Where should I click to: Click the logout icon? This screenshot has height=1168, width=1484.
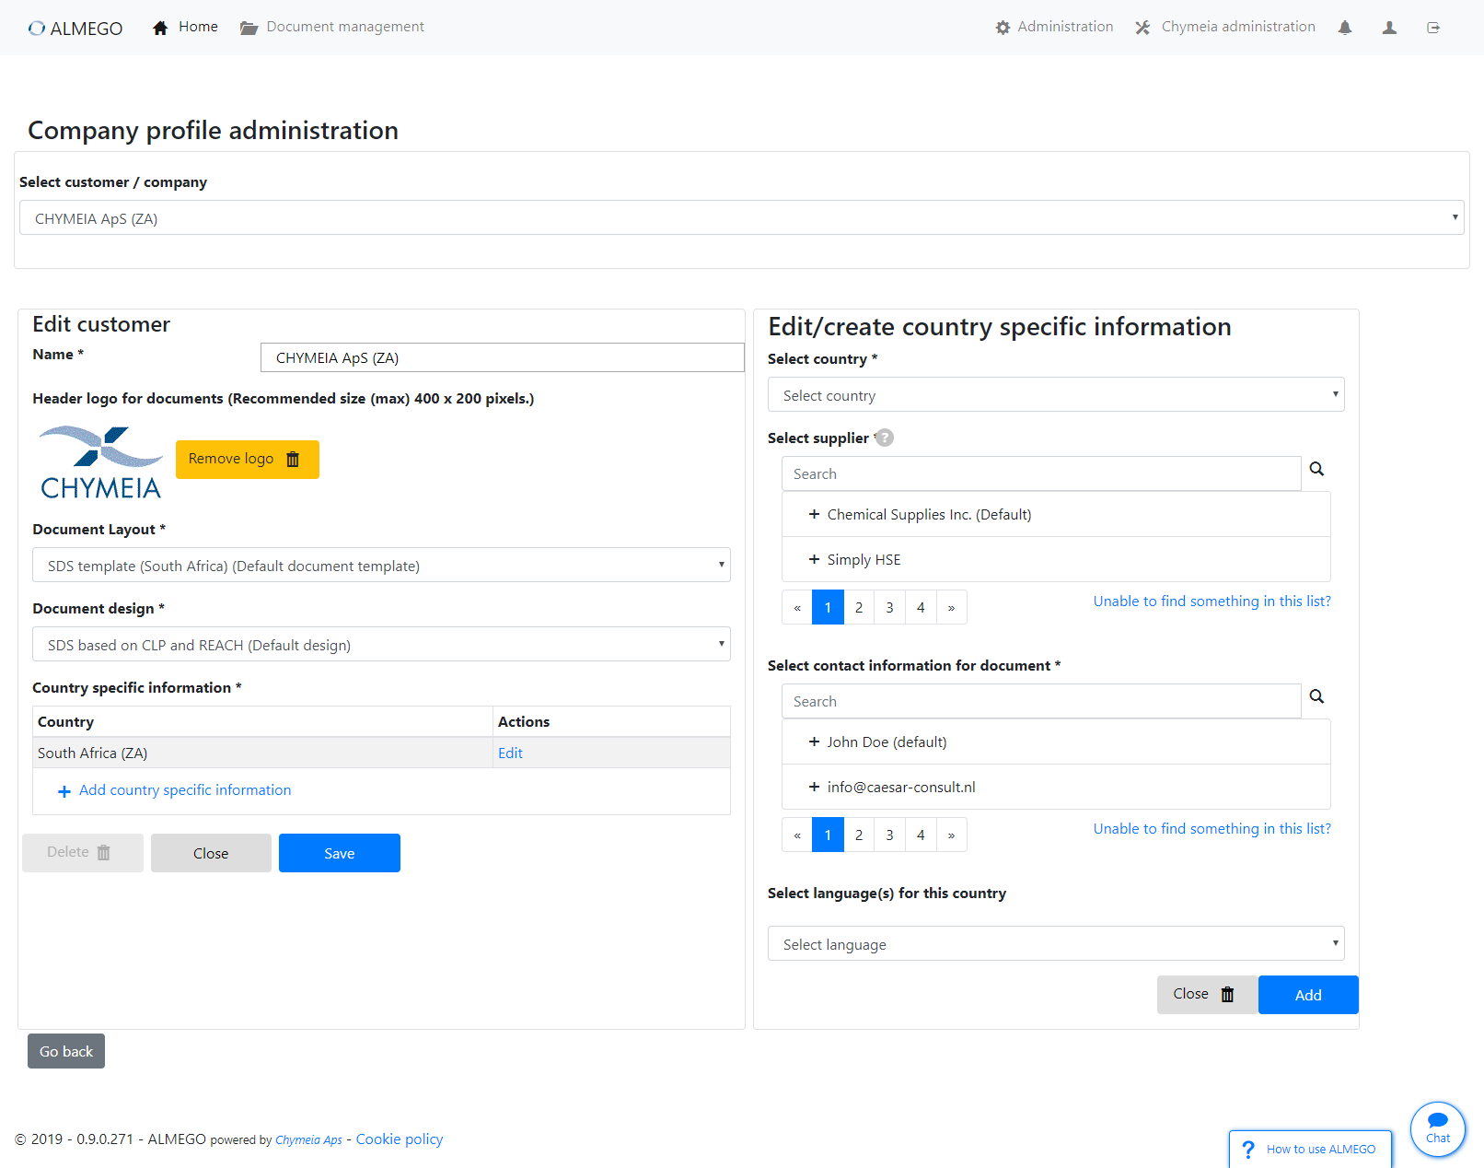coord(1433,28)
